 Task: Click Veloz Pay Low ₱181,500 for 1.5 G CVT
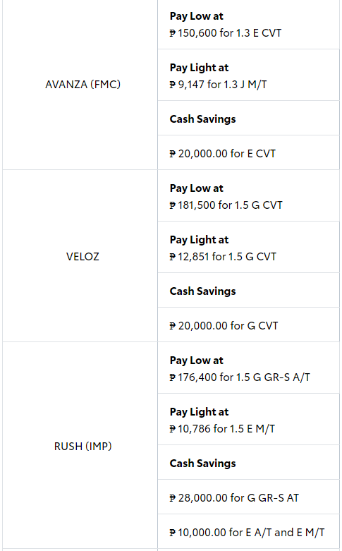click(x=249, y=195)
